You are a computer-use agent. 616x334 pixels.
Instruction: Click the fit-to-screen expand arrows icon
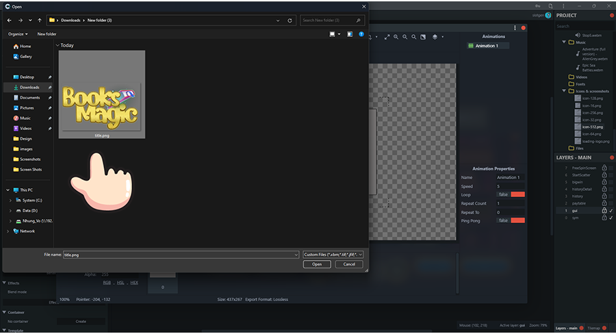(387, 37)
